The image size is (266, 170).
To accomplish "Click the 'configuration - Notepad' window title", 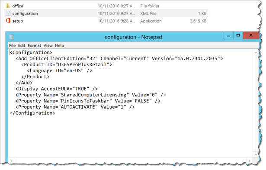I will coord(133,37).
